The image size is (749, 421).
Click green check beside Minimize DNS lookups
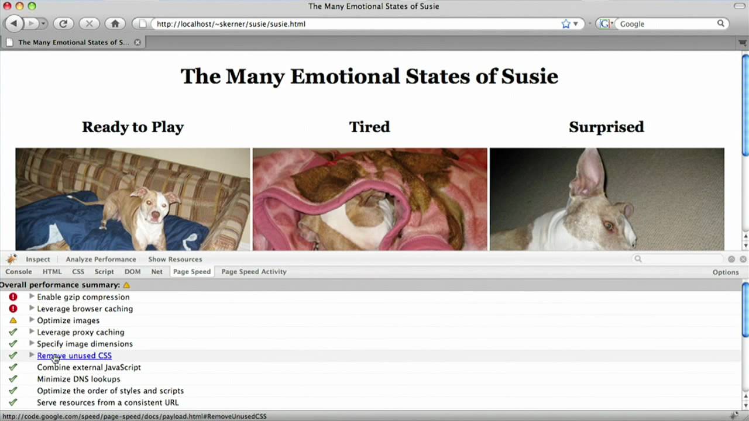[x=13, y=379]
